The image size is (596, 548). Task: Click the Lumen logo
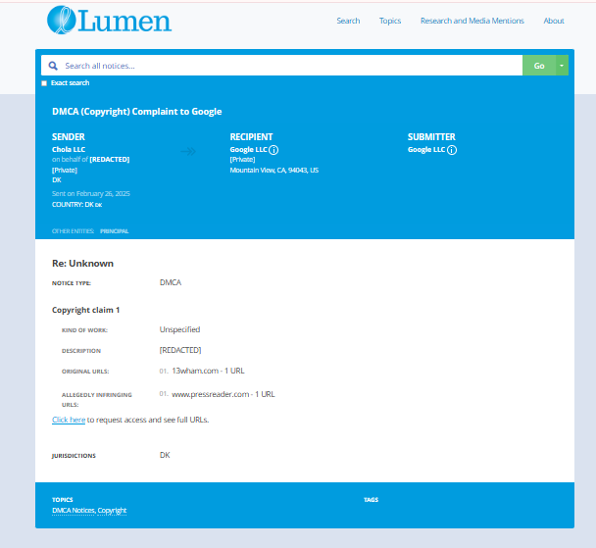[x=110, y=21]
